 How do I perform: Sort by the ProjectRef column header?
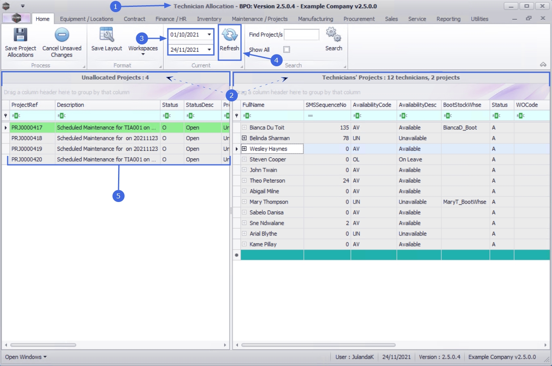click(x=32, y=105)
